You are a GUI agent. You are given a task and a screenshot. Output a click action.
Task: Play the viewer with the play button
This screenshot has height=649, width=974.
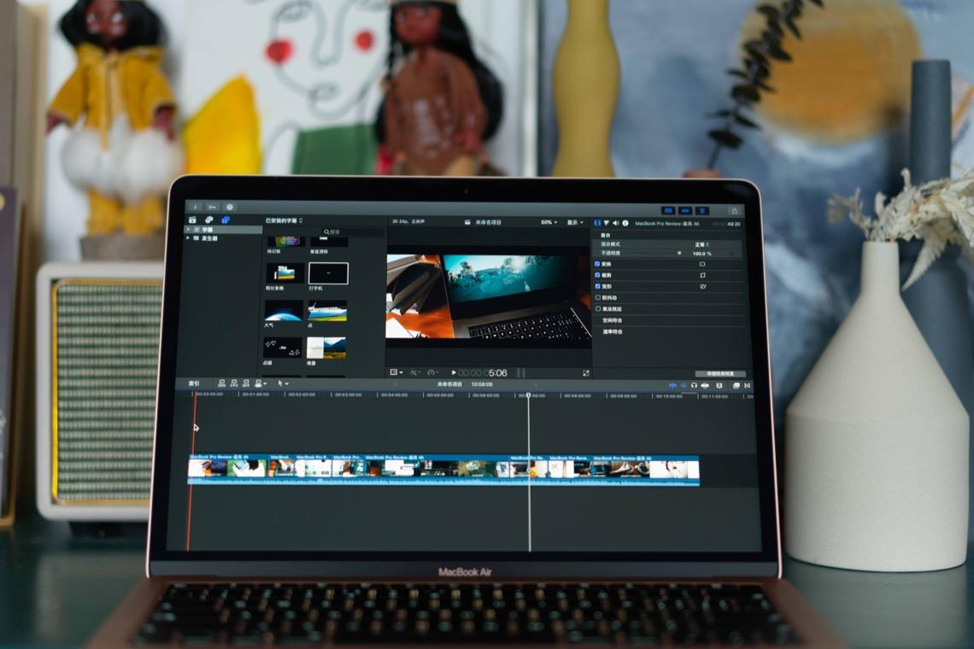454,373
